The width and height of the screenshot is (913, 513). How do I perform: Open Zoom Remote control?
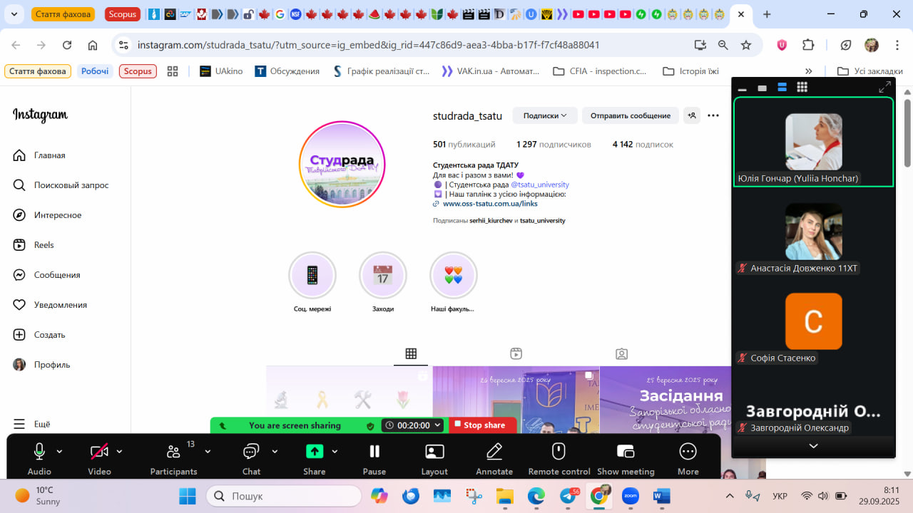point(559,458)
